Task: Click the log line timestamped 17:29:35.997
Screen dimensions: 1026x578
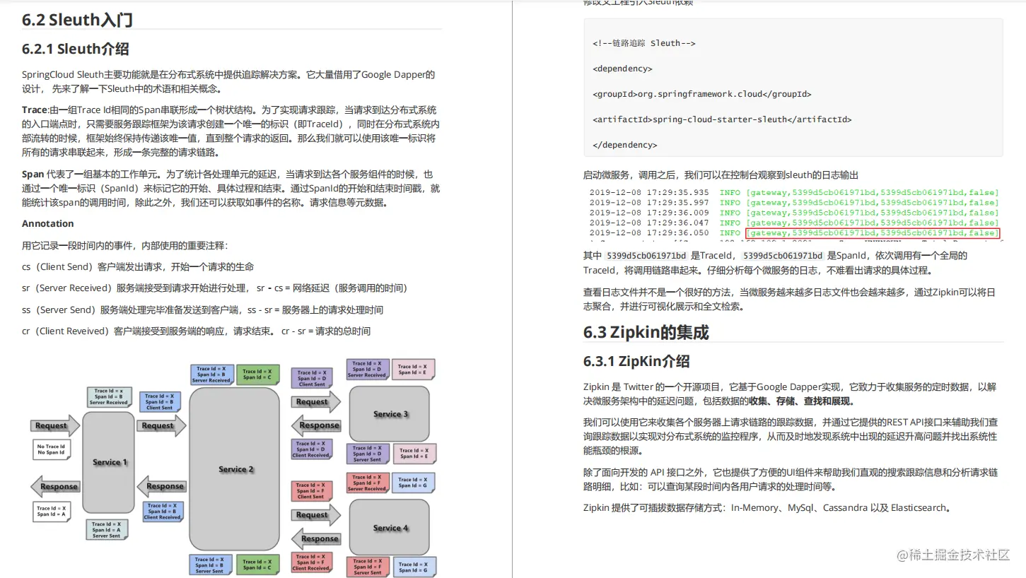Action: tap(794, 202)
